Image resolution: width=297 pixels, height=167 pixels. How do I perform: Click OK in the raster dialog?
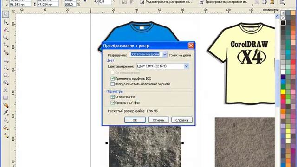point(135,120)
